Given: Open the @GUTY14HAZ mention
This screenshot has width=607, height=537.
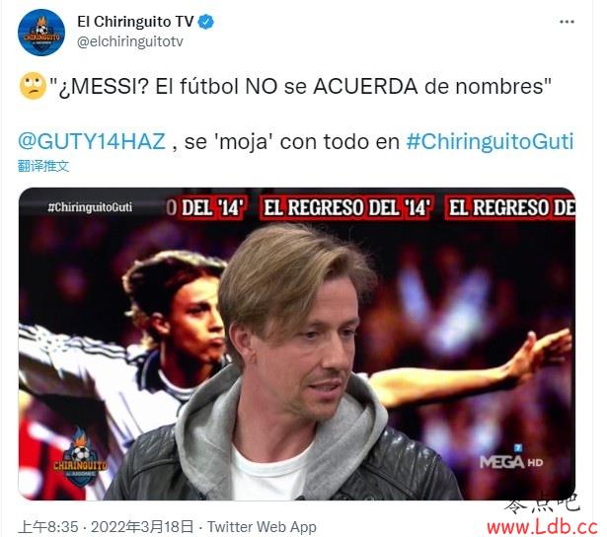Looking at the screenshot, I should coord(92,141).
